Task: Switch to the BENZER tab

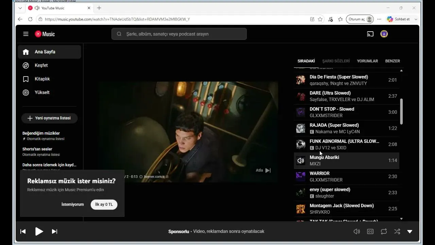Action: click(x=393, y=61)
